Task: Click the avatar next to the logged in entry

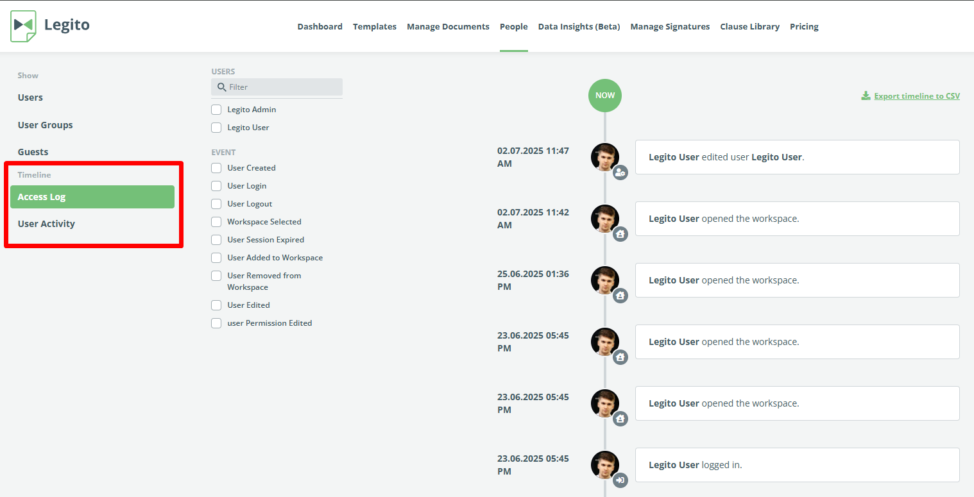Action: pos(604,465)
